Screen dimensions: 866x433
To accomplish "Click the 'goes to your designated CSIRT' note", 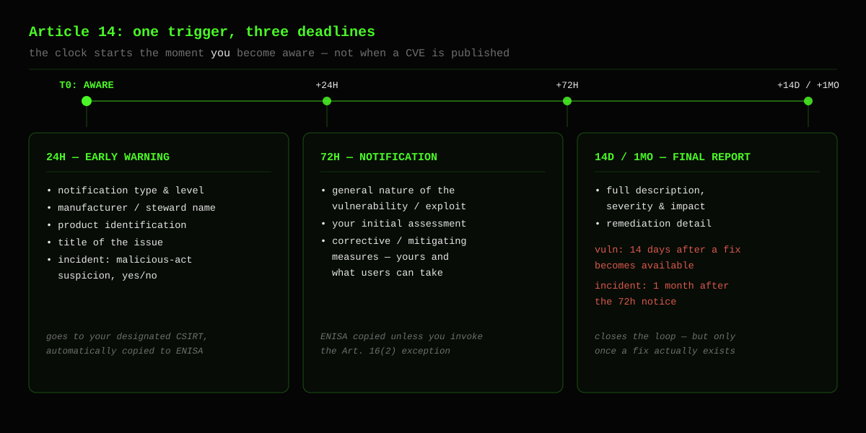I will [127, 344].
